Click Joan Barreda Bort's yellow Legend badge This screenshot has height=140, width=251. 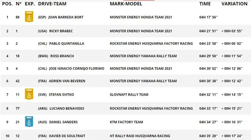pyautogui.click(x=29, y=17)
